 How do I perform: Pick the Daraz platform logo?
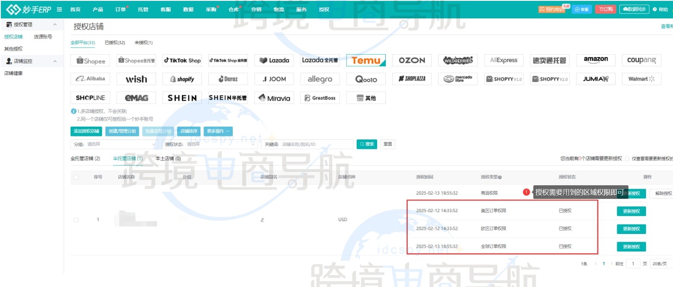(x=228, y=79)
